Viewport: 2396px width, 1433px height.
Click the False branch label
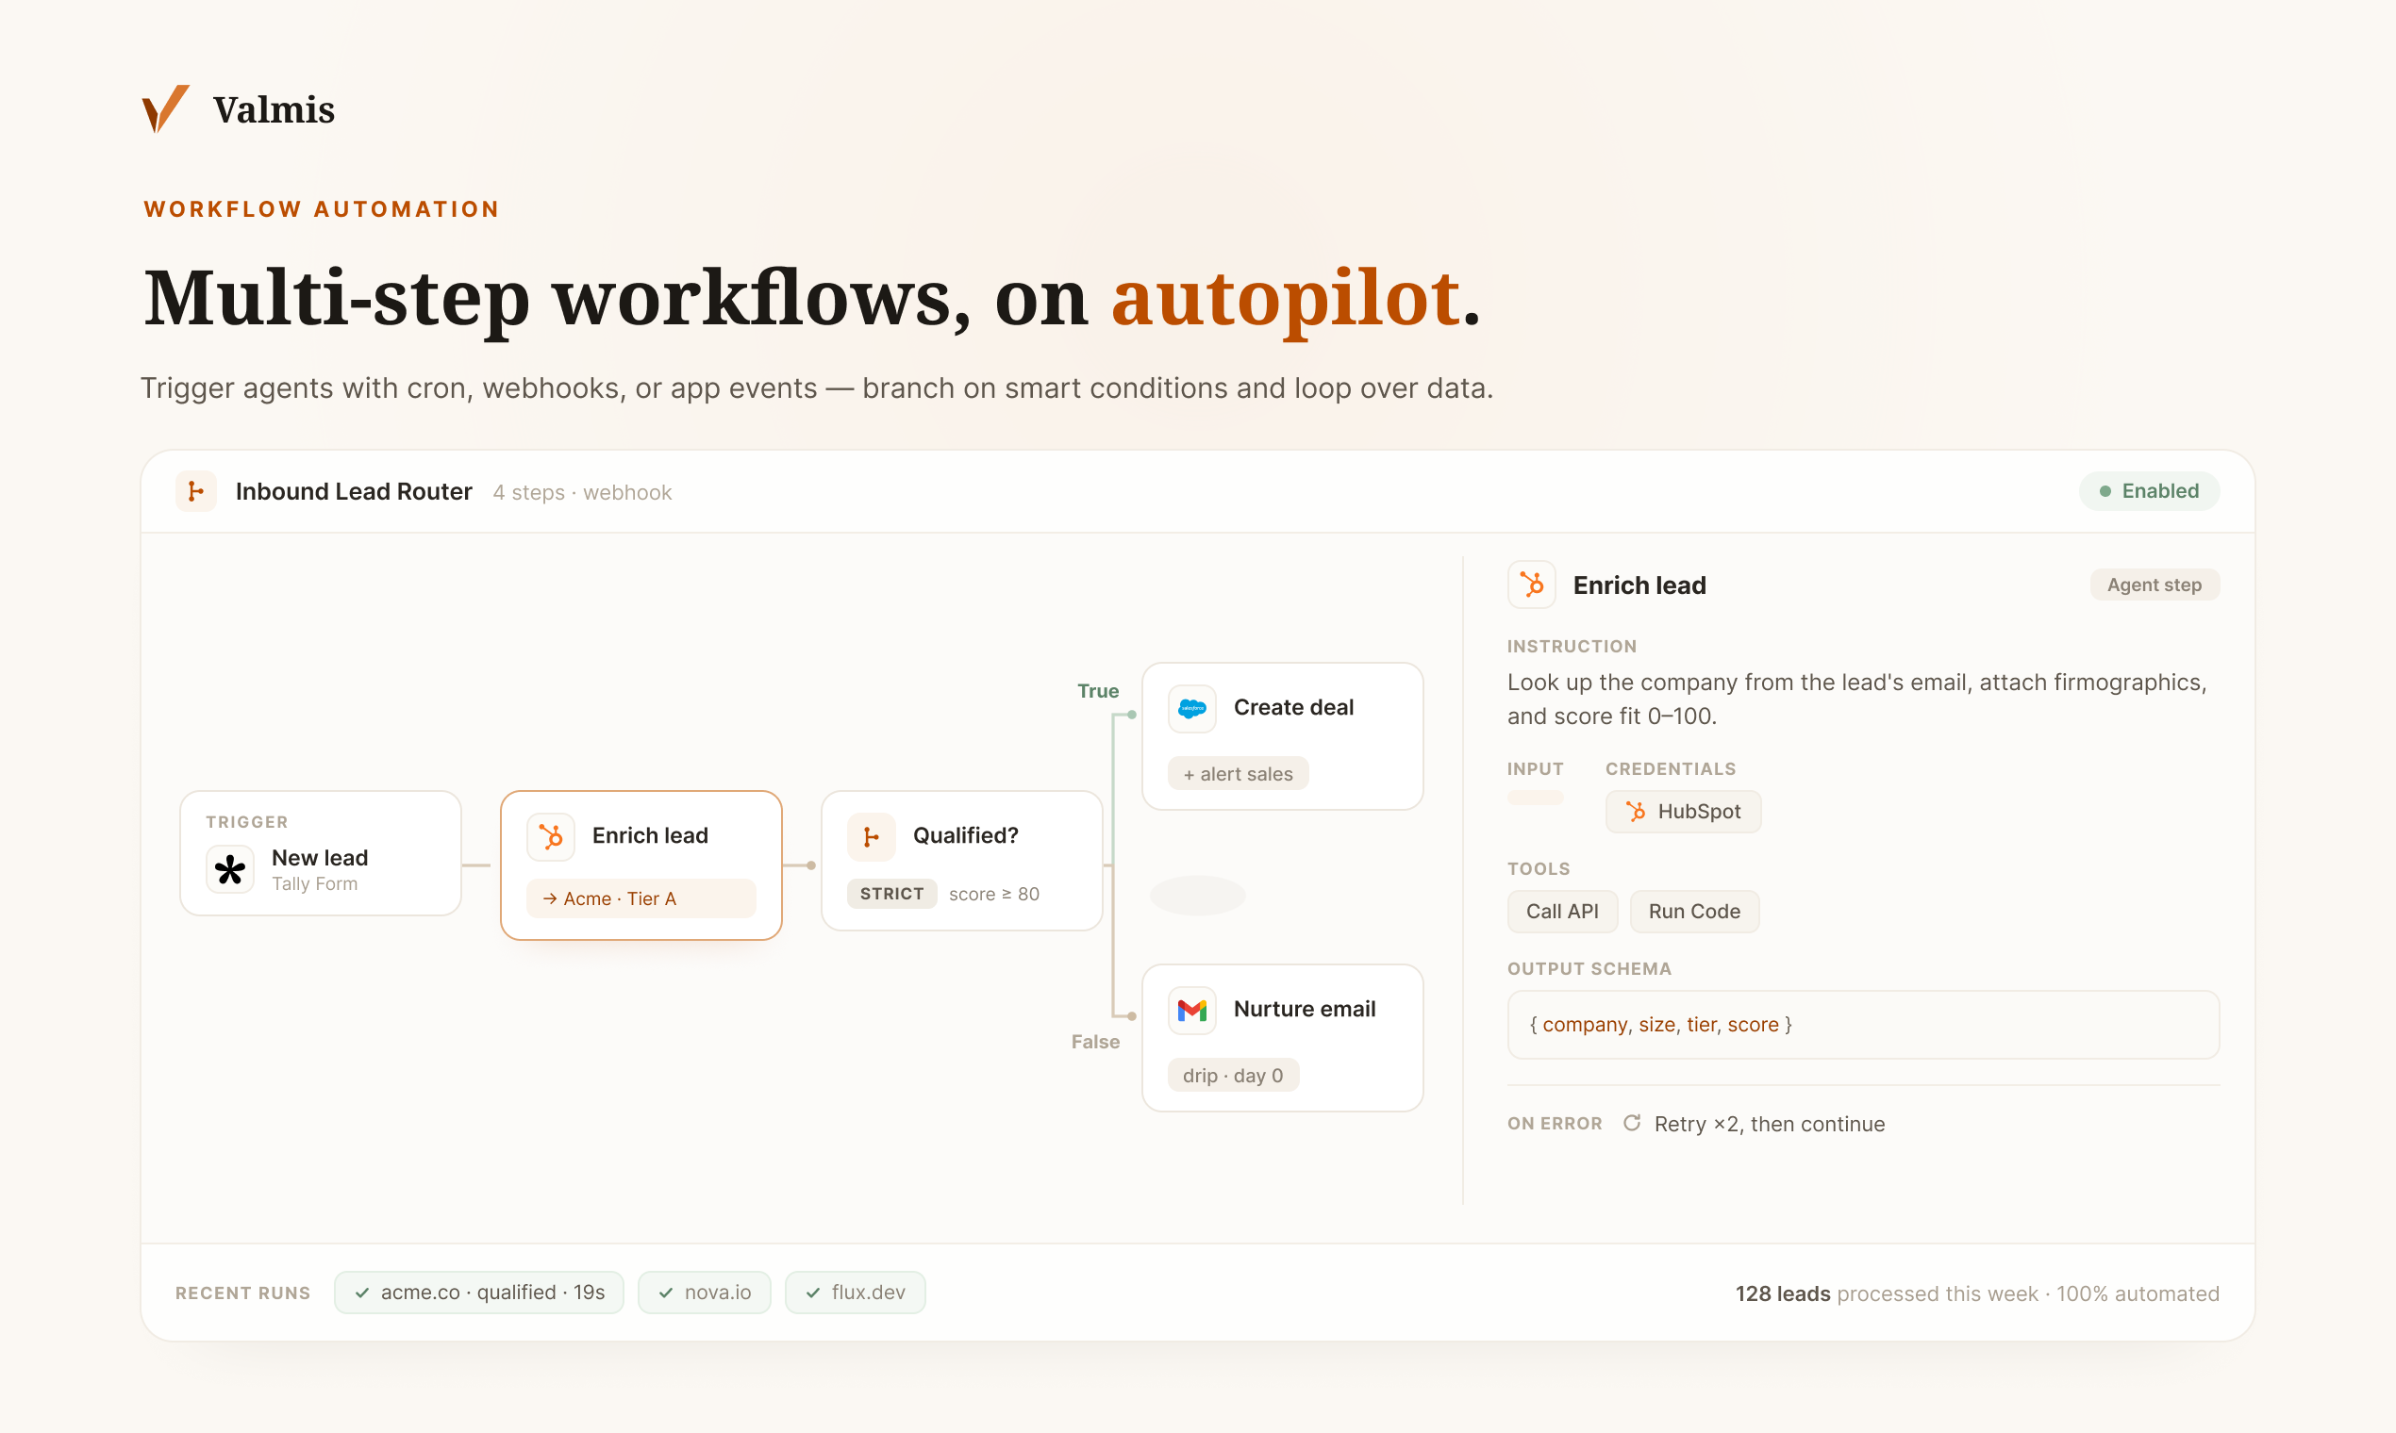1094,1042
